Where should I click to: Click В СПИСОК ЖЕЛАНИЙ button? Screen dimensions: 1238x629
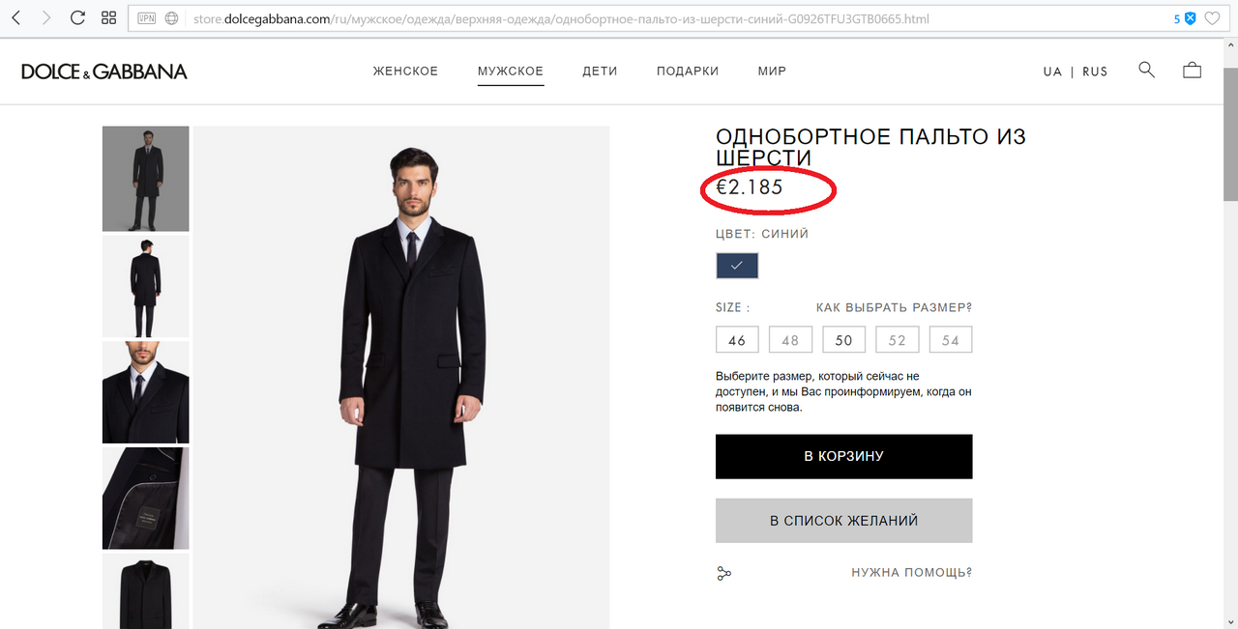point(843,521)
